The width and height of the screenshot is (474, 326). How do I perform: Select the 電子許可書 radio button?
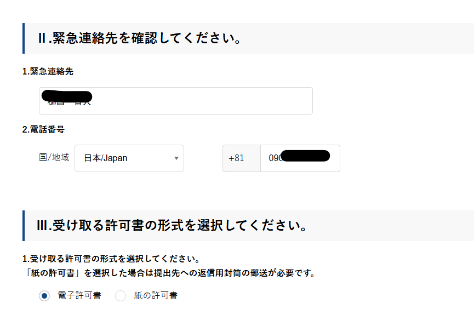coord(44,296)
